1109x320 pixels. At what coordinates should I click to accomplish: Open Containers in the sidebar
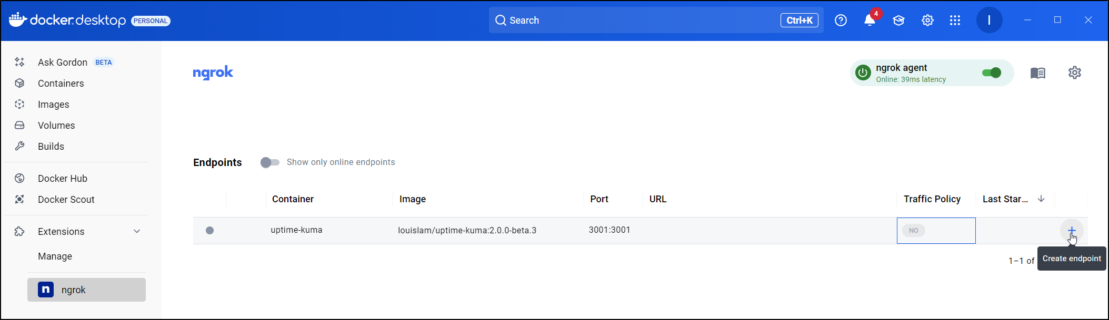61,84
